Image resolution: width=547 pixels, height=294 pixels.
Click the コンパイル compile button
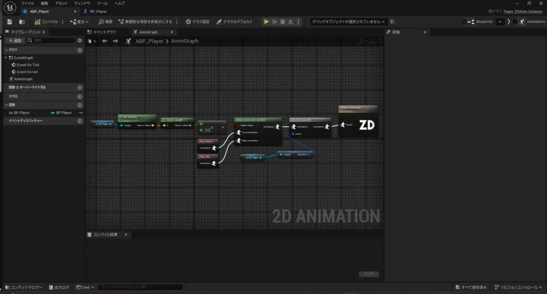46,22
